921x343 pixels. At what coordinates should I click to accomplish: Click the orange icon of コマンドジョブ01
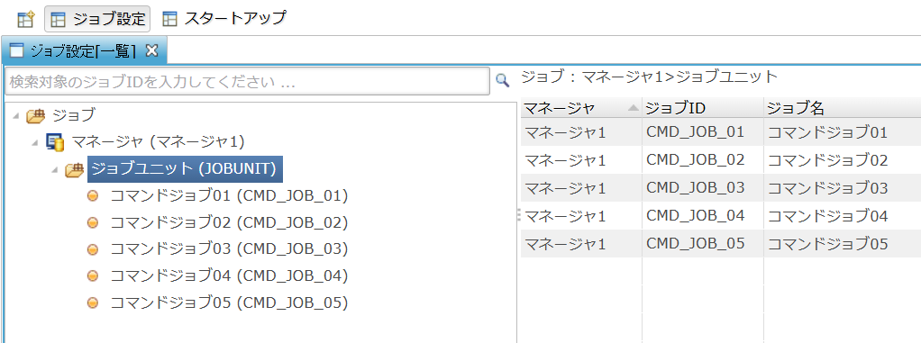point(92,196)
